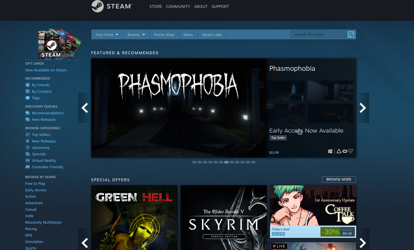Open the LIVE broadcast offer card
The height and width of the screenshot is (250, 414).
point(313,246)
